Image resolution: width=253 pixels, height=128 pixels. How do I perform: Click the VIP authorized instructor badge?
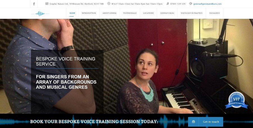click(236, 100)
